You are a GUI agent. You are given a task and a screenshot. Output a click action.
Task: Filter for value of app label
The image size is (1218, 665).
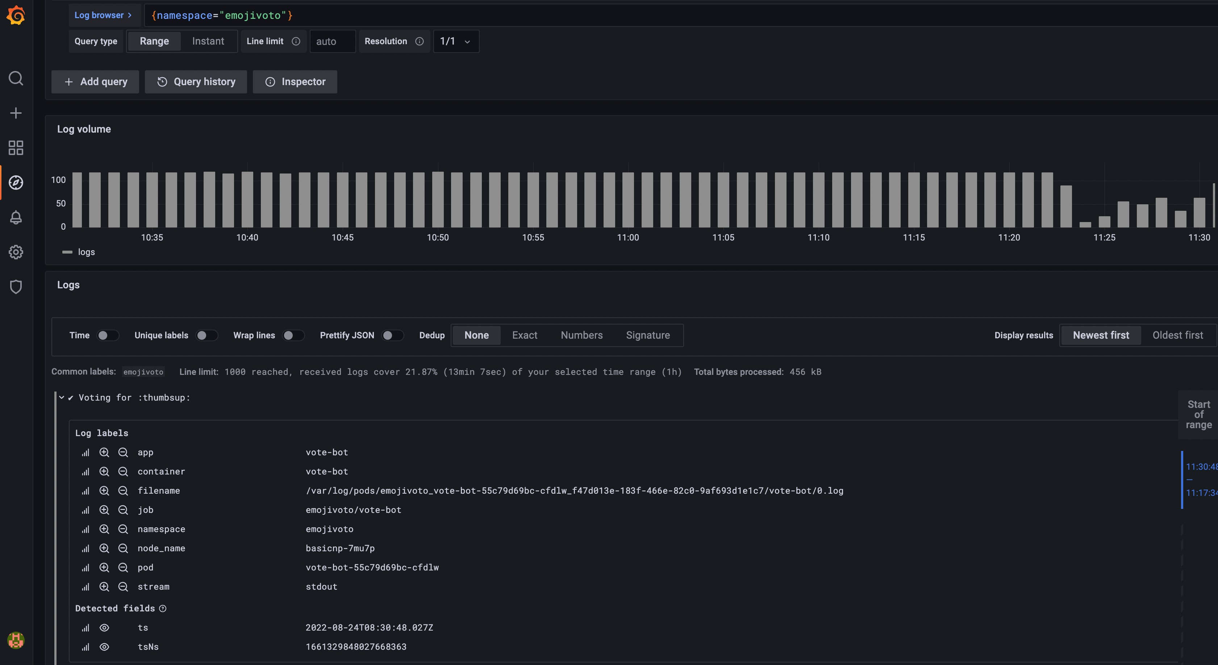click(x=104, y=452)
